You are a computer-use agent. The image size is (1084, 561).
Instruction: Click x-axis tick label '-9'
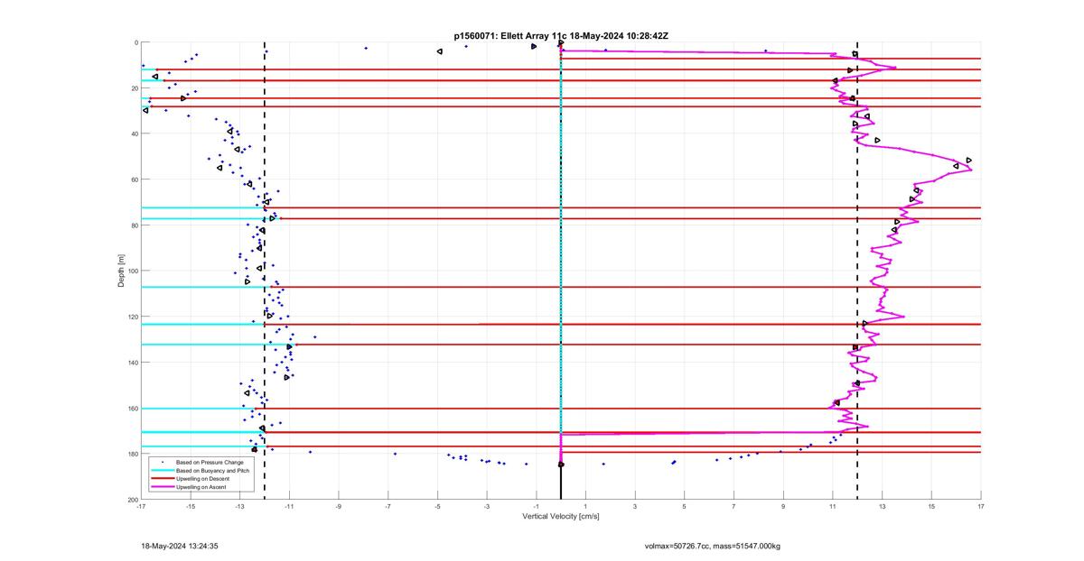coord(339,506)
